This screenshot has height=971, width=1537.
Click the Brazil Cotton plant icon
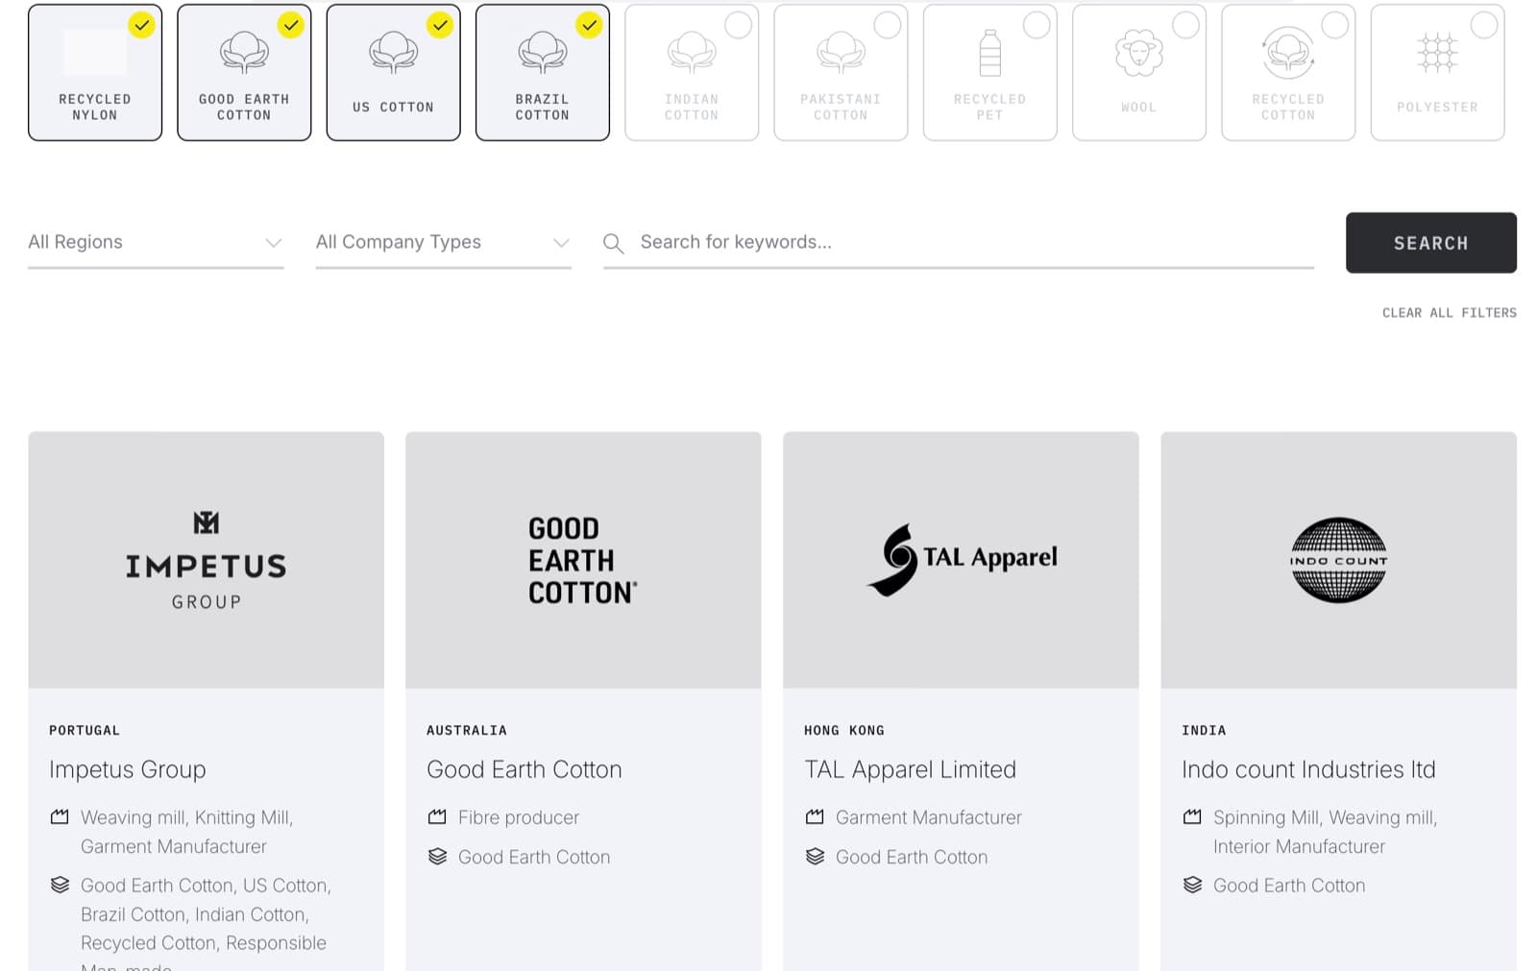(x=543, y=53)
